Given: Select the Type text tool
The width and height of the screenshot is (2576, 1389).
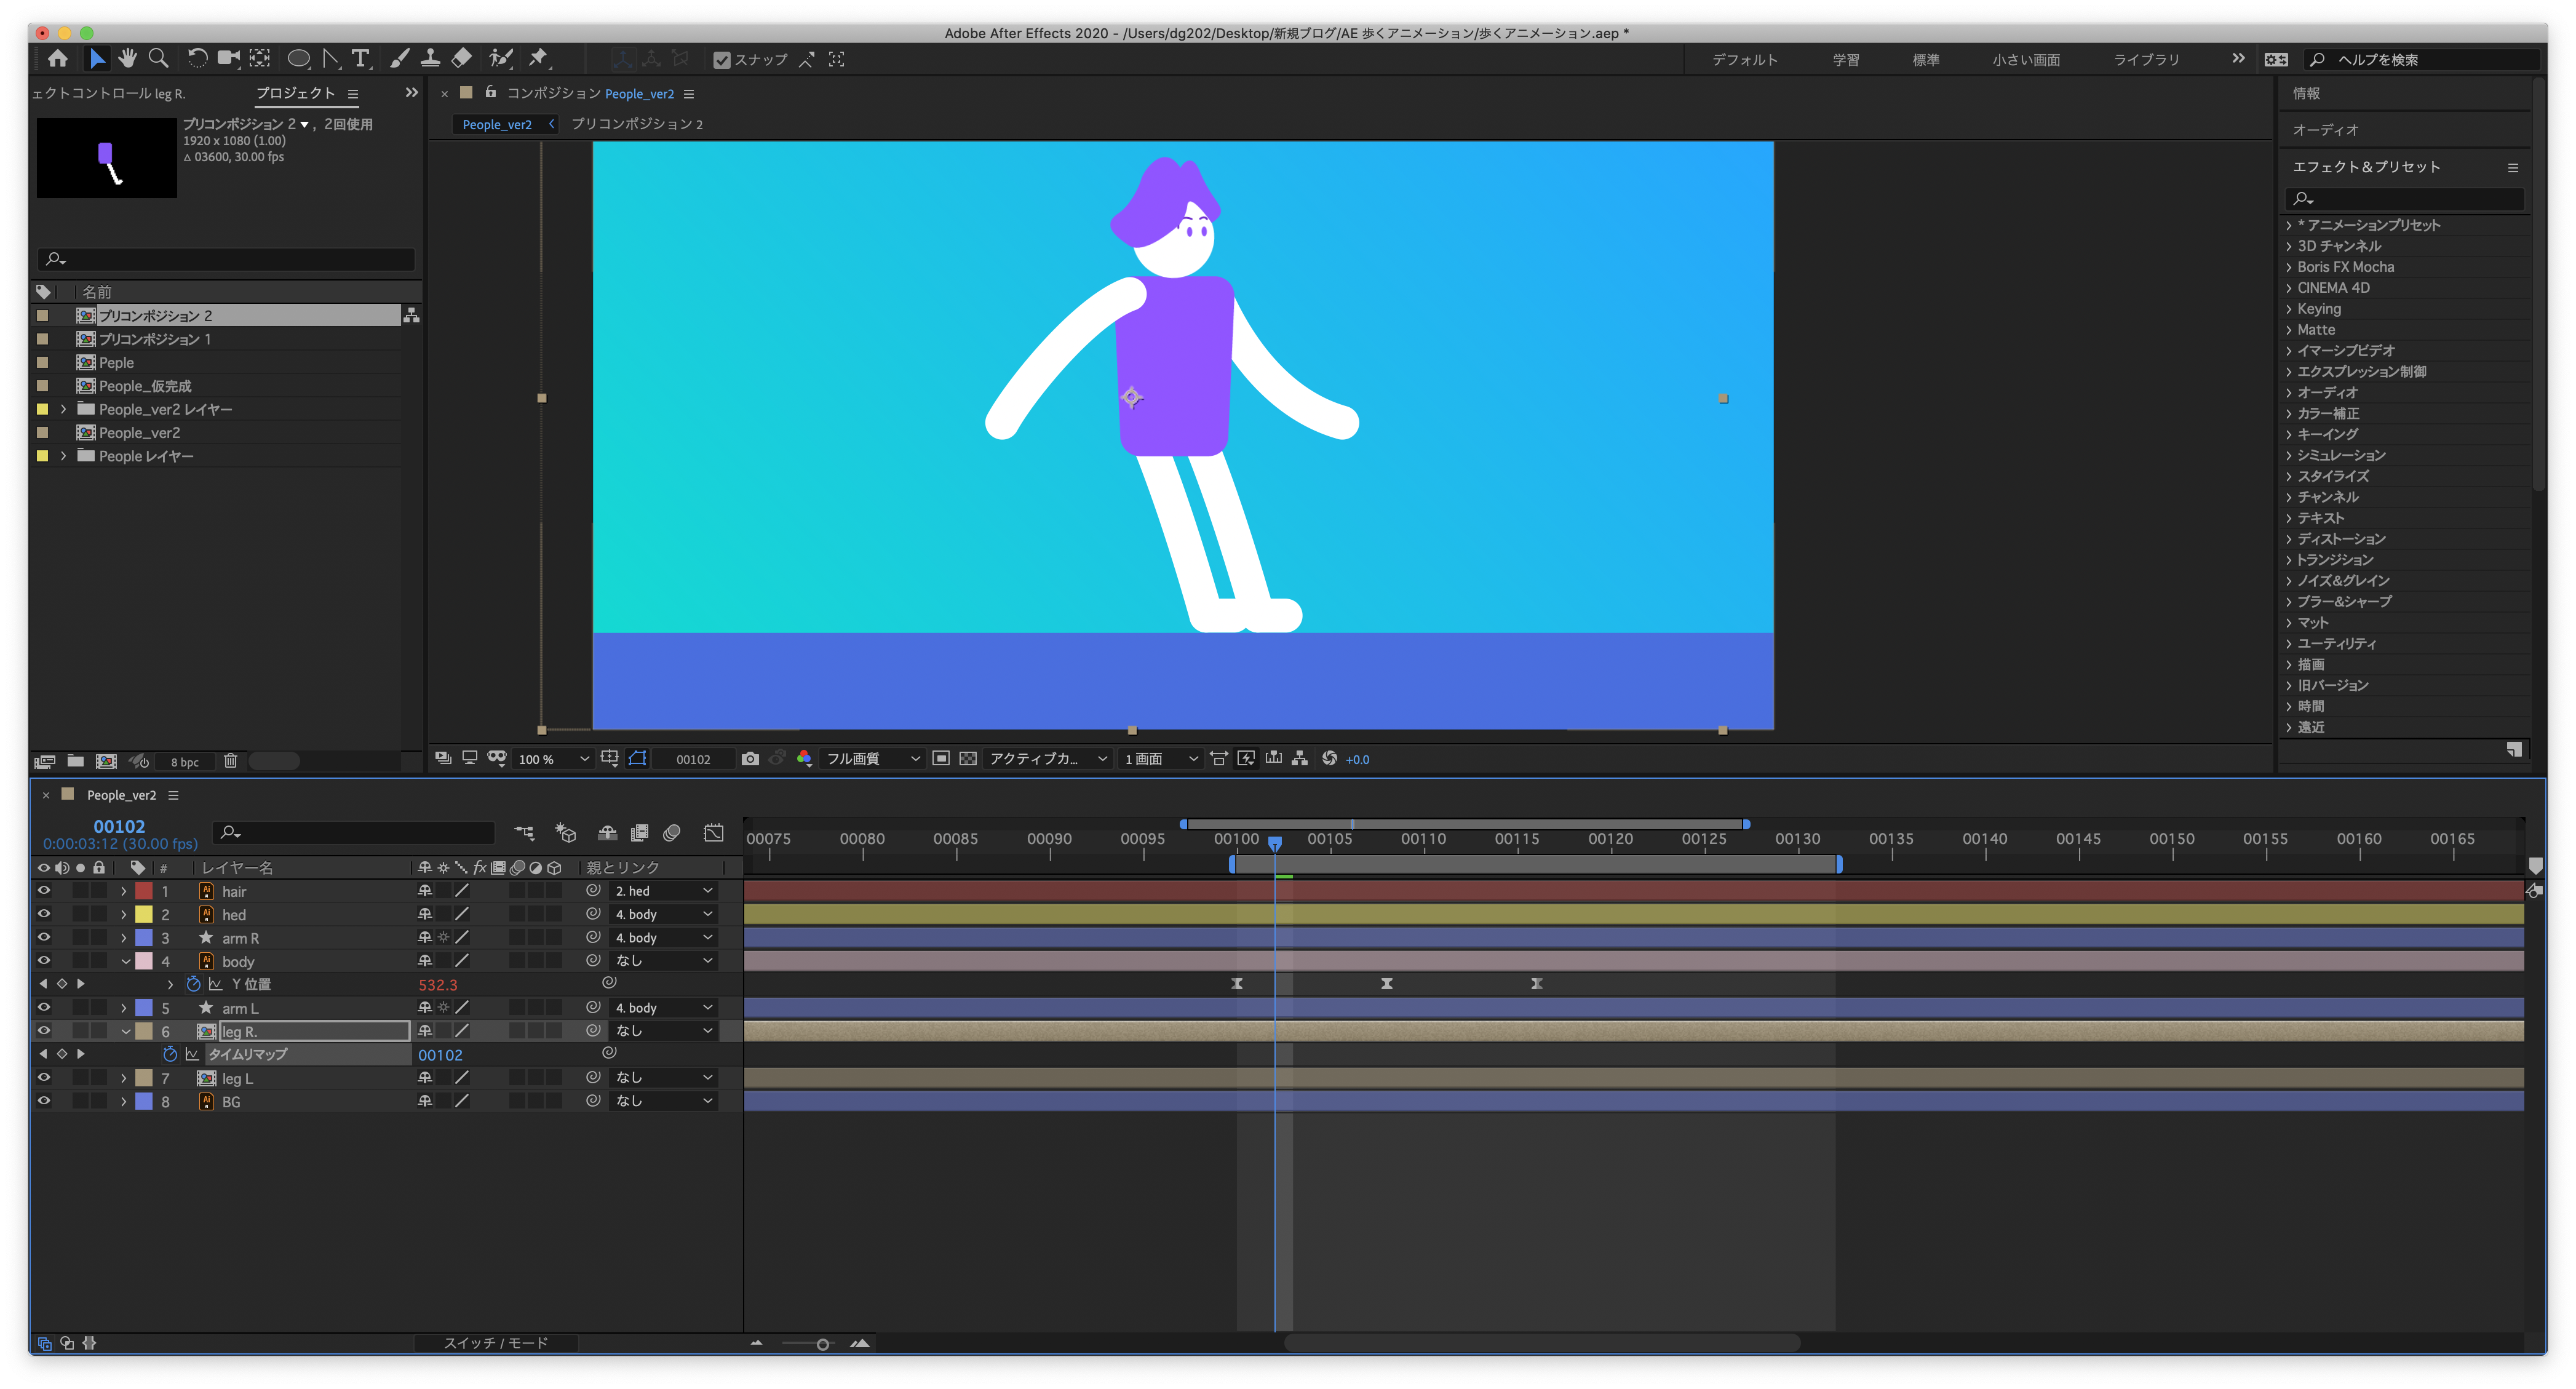Looking at the screenshot, I should (x=361, y=59).
